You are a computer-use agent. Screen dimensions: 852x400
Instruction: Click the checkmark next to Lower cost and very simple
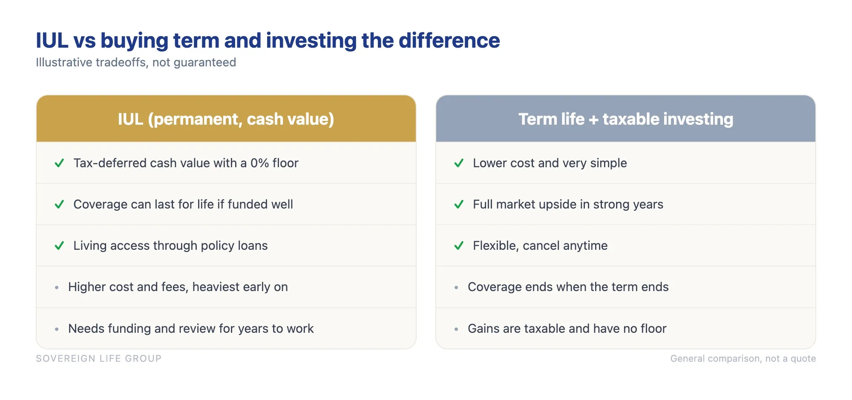click(459, 163)
